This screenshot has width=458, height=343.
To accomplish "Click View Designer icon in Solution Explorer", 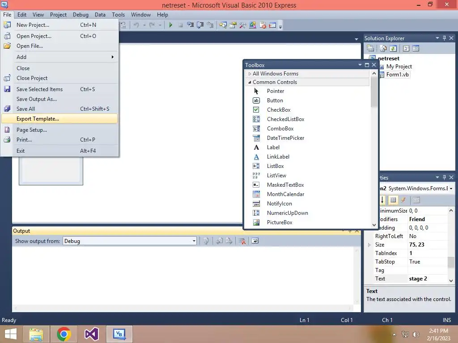I will (416, 48).
